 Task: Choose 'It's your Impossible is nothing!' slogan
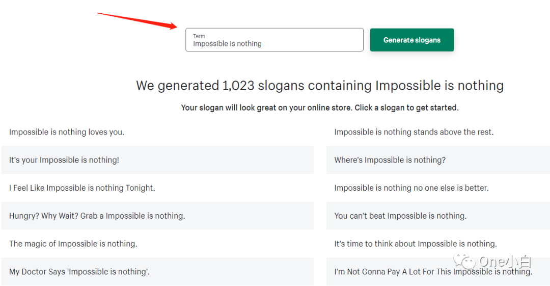[x=64, y=160]
